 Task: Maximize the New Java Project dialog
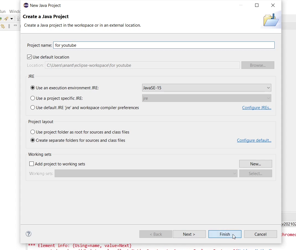point(257,5)
